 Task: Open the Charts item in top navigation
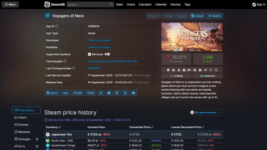131,4
